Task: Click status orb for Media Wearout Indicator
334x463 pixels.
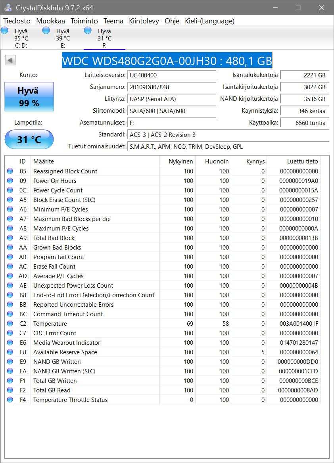Action: point(10,342)
